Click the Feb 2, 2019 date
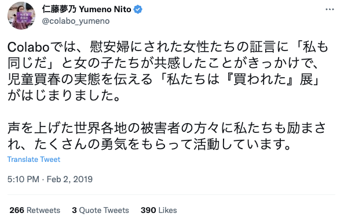This screenshot has width=344, height=224. click(x=69, y=179)
